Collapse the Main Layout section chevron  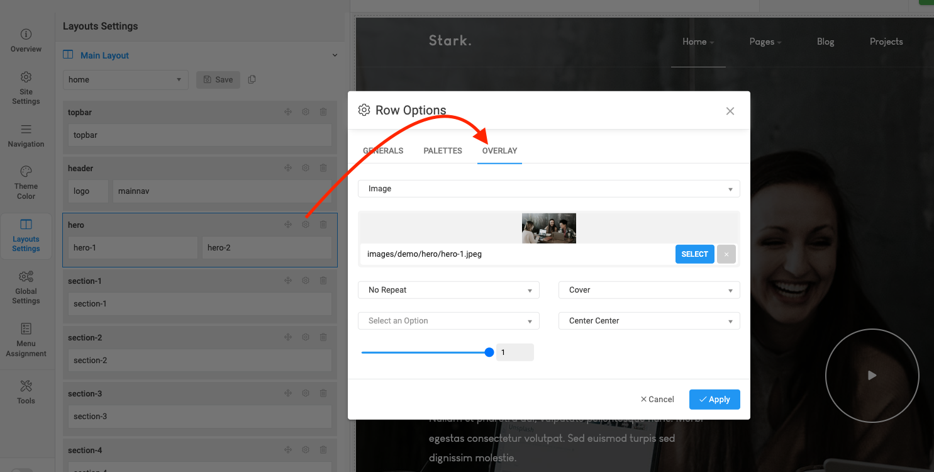tap(335, 55)
